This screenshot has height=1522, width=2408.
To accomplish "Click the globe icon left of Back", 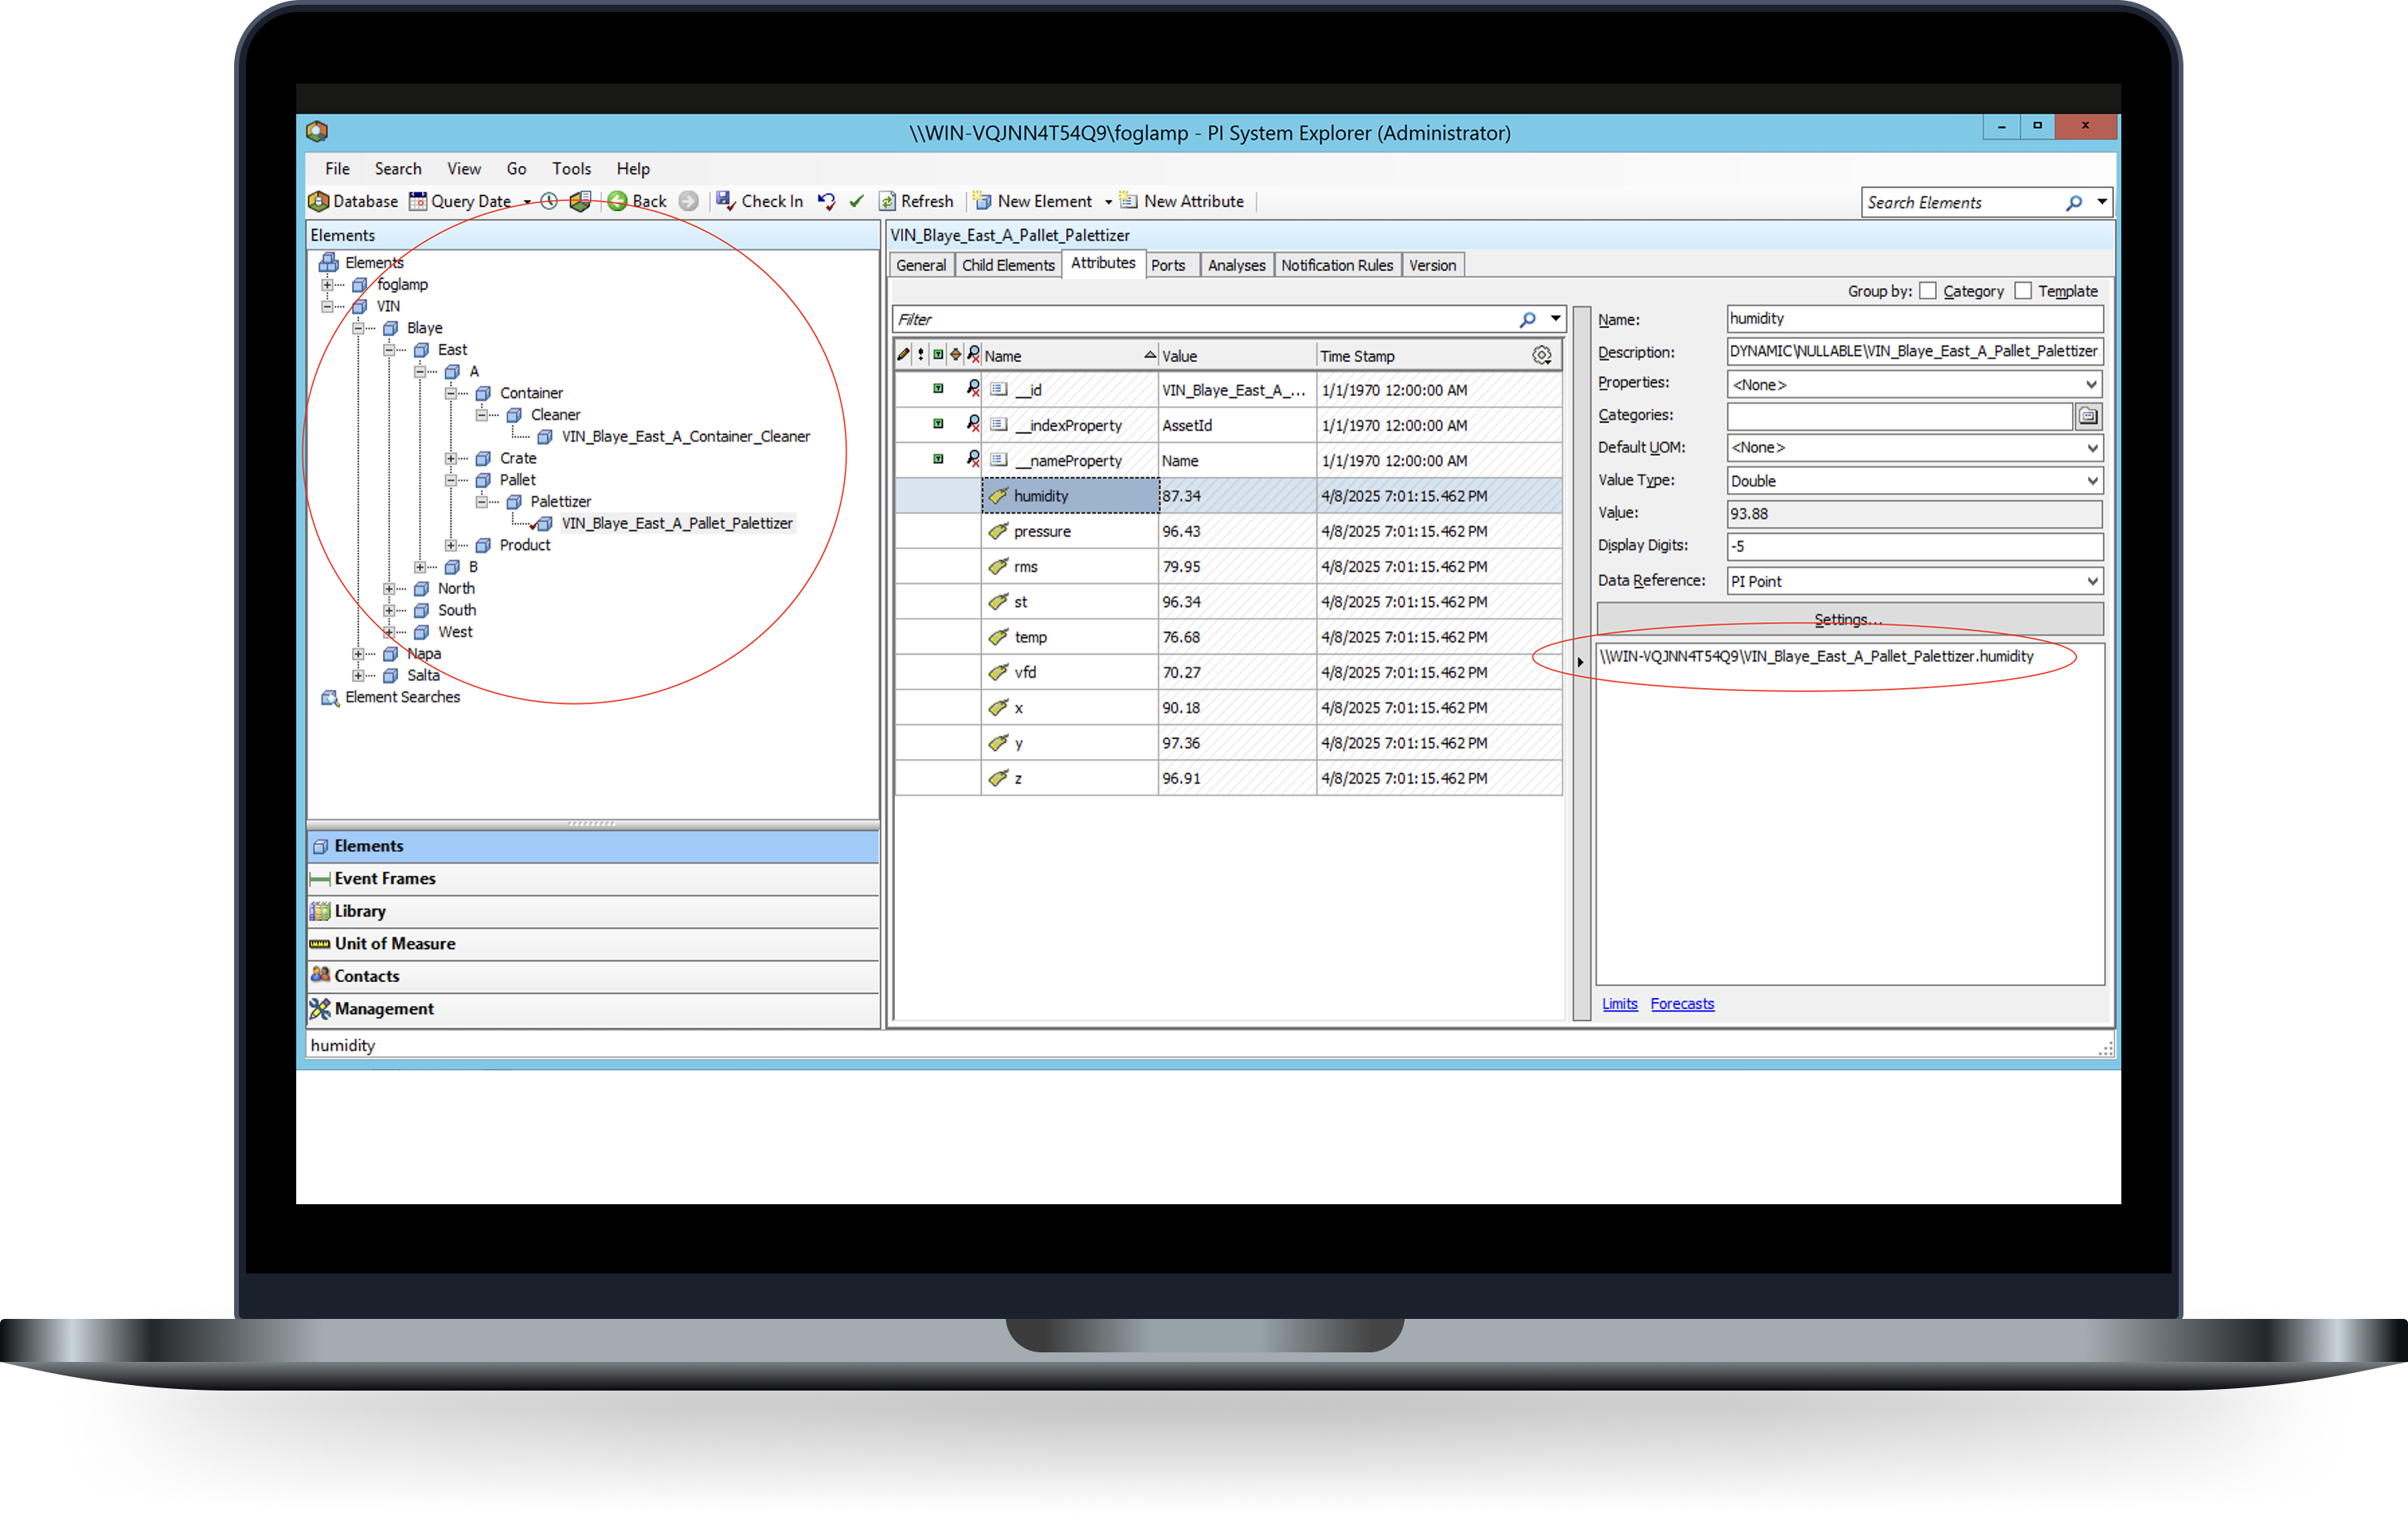I will [x=580, y=201].
